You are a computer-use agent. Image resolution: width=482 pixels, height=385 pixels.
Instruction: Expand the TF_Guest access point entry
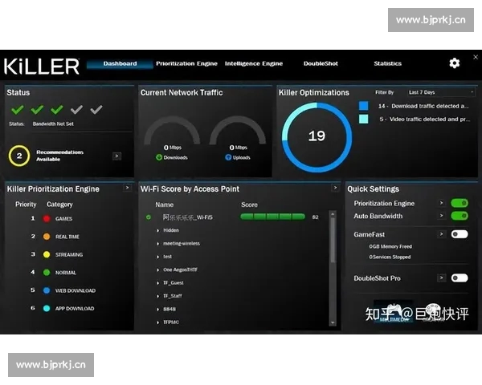[x=157, y=282]
